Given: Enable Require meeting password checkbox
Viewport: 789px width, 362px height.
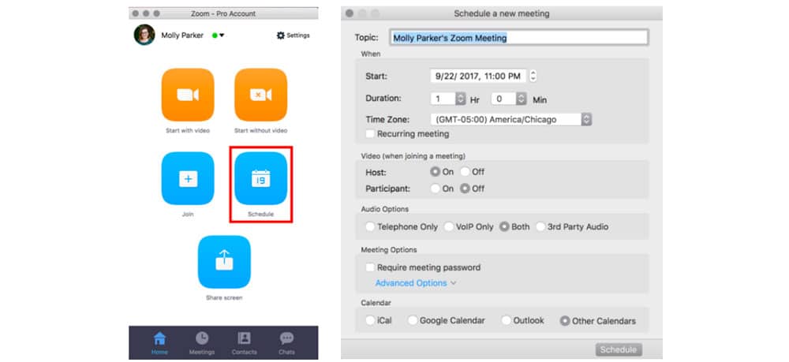Looking at the screenshot, I should click(370, 267).
